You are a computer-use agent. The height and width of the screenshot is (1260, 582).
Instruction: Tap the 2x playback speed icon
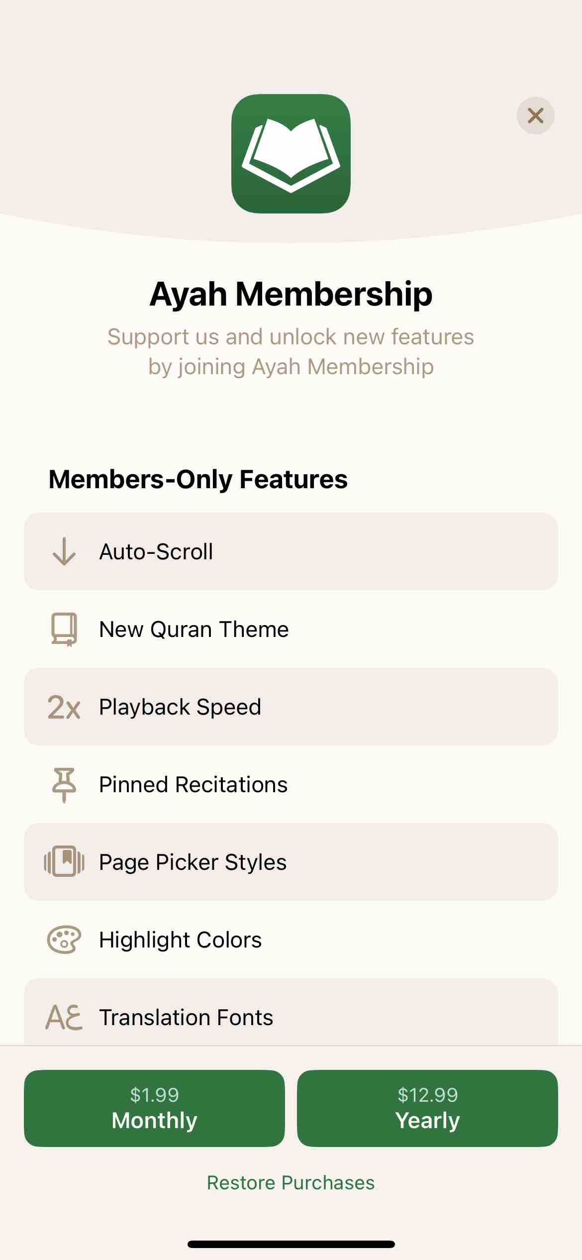[64, 707]
